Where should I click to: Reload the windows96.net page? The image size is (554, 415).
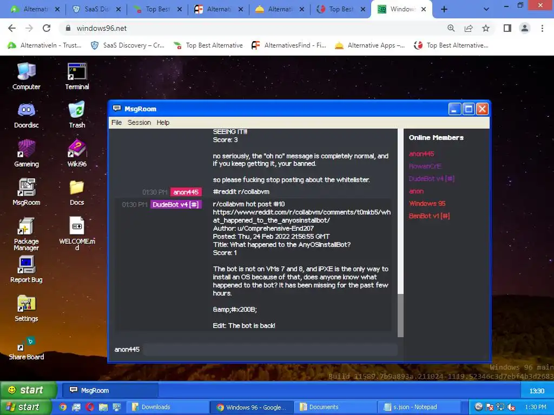47,28
